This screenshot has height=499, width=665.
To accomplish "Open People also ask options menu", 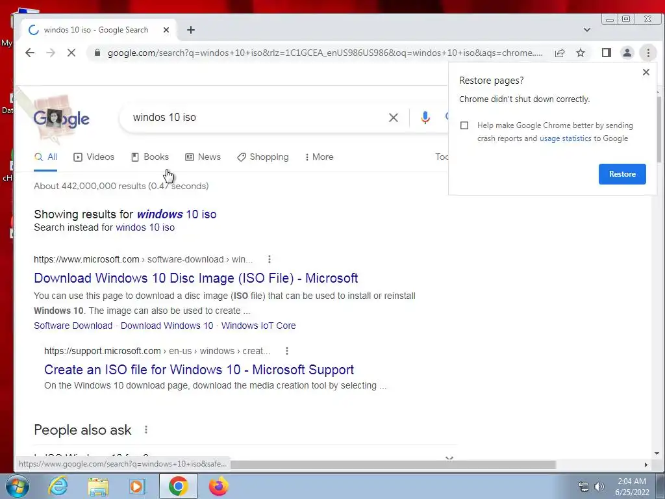I will pyautogui.click(x=146, y=430).
